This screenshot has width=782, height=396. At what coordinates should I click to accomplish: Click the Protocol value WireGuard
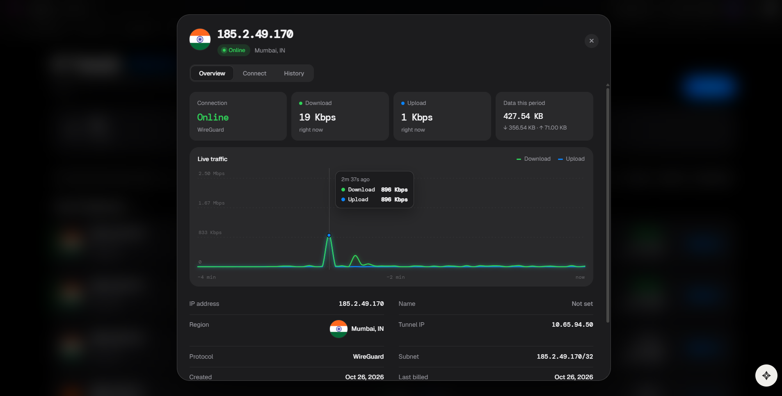(x=368, y=357)
